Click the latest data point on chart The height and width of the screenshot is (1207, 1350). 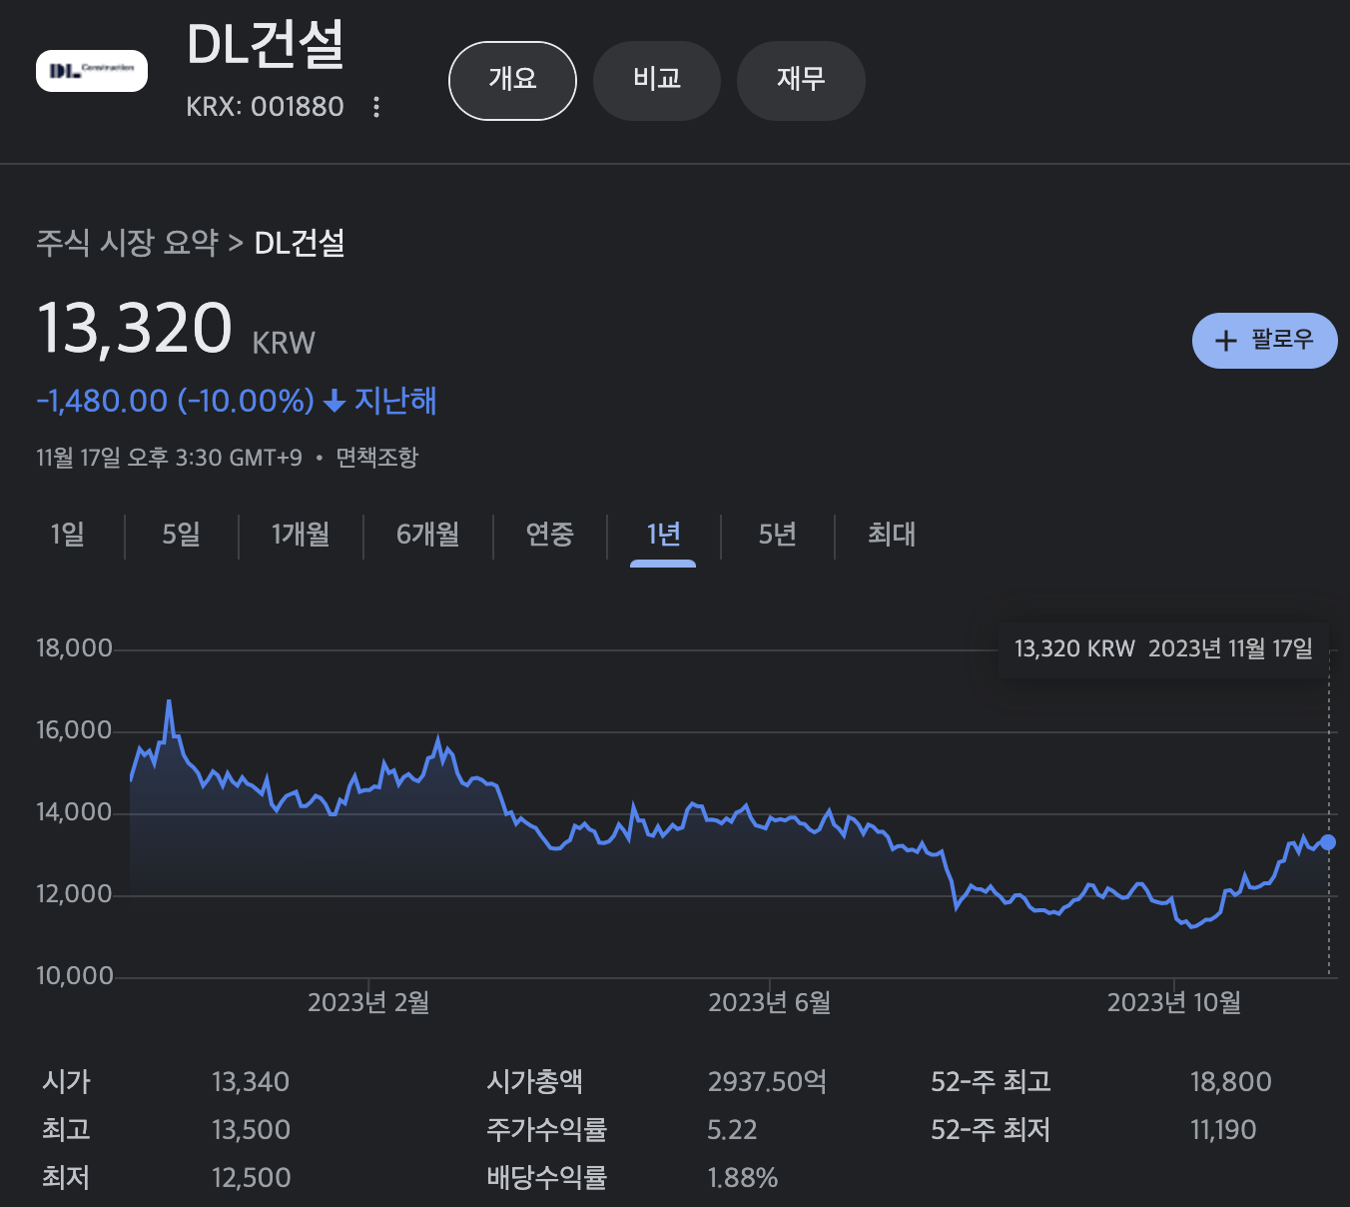pos(1328,842)
